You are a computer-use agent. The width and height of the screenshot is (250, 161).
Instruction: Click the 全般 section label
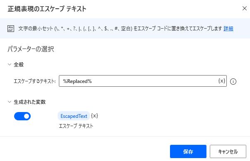[19, 65]
